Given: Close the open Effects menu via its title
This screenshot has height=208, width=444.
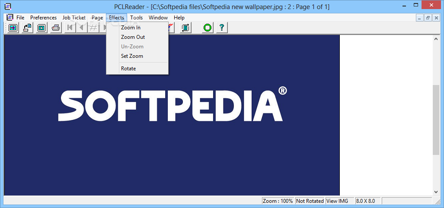Looking at the screenshot, I should click(x=117, y=18).
